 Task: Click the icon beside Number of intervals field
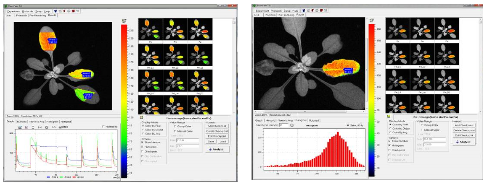click(292, 125)
